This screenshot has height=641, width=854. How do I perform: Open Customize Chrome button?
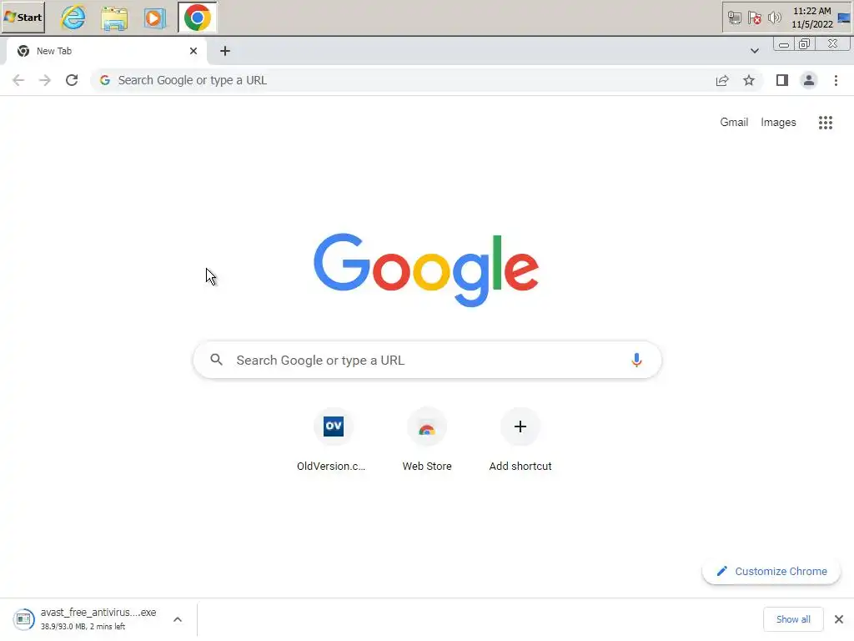[x=771, y=571]
